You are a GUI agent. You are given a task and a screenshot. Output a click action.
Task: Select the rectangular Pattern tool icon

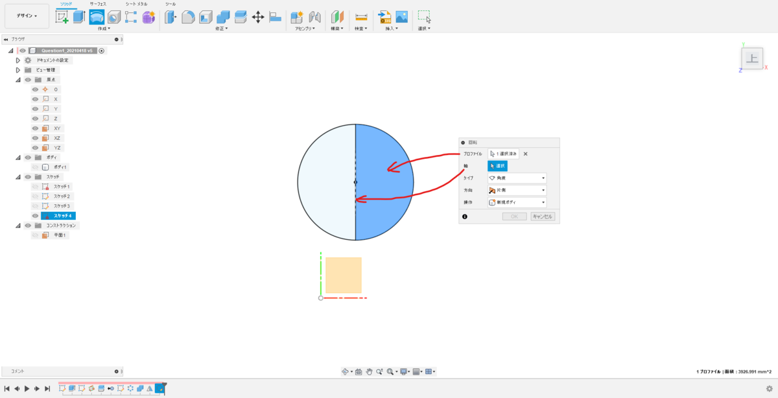[131, 17]
